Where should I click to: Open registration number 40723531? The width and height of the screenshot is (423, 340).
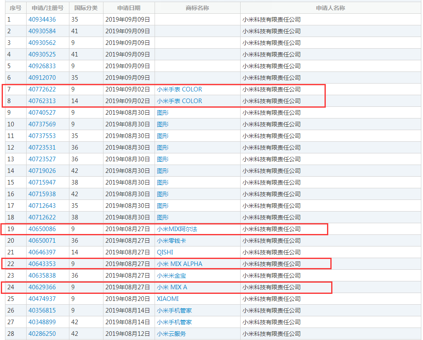pyautogui.click(x=42, y=147)
